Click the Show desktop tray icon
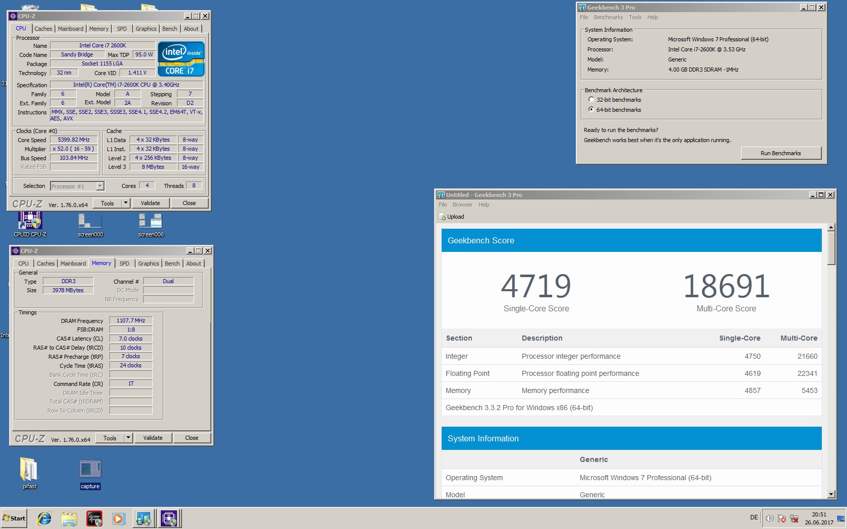Image resolution: width=847 pixels, height=529 pixels. 841,518
